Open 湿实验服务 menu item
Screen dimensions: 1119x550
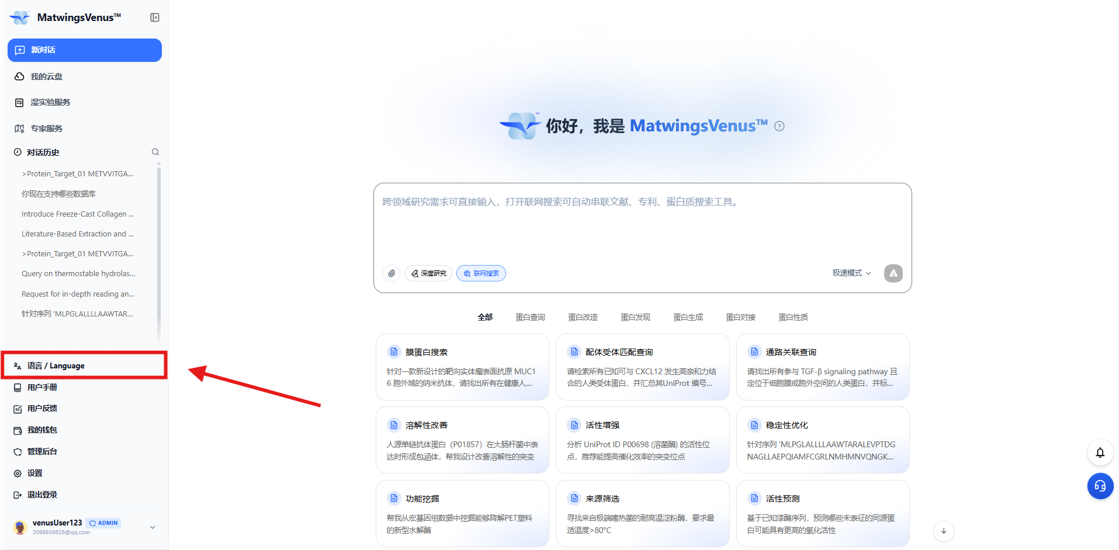pos(85,102)
